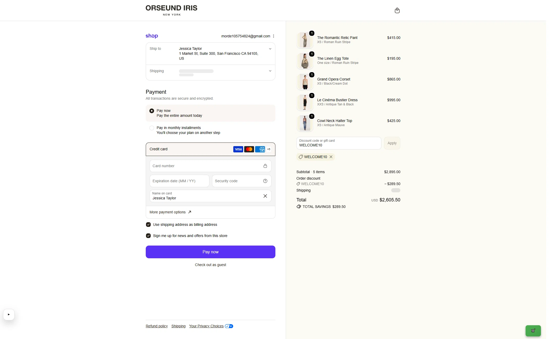This screenshot has height=339, width=550.
Task: Click the play arrow widget in the bottom corner
Action: [9, 314]
